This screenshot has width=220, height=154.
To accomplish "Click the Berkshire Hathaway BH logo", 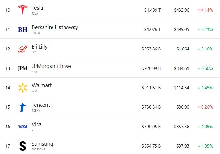I will pyautogui.click(x=23, y=29).
